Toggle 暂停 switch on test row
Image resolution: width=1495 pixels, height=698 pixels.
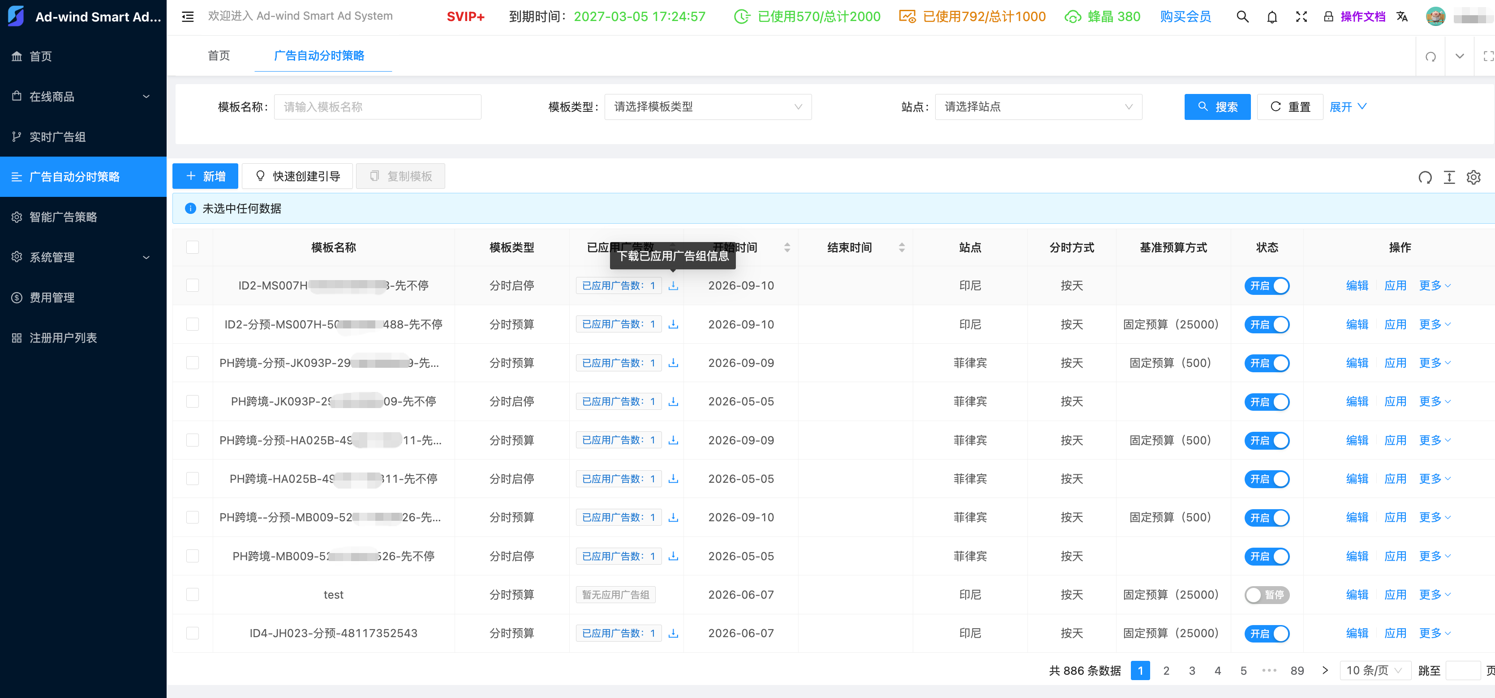coord(1266,595)
